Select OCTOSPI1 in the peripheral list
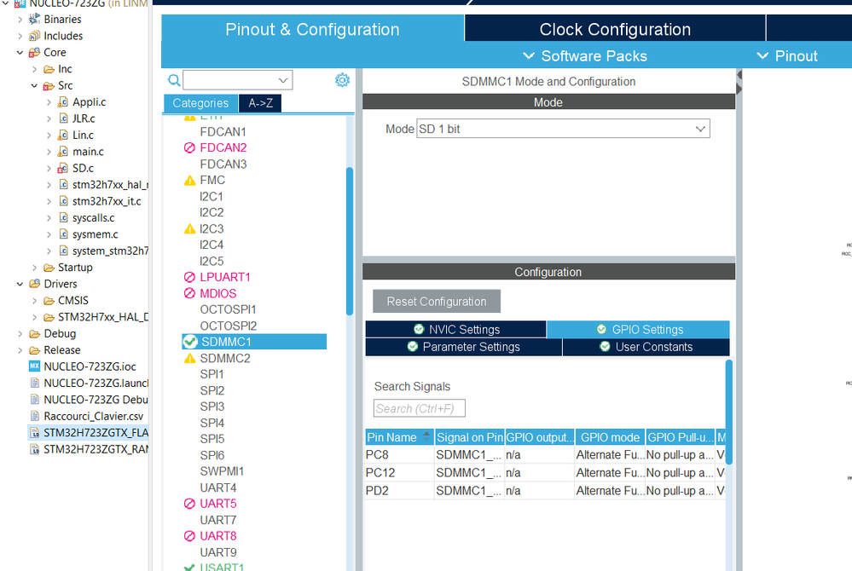The width and height of the screenshot is (852, 571). coord(228,309)
